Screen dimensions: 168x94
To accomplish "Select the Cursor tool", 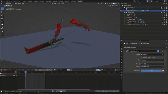I will click(2, 12).
